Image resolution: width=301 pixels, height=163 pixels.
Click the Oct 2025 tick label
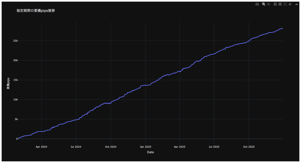click(x=249, y=146)
